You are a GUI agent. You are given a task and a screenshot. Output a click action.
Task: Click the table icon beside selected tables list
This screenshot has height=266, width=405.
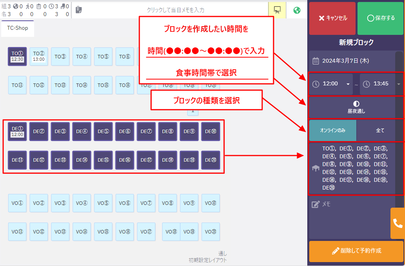click(316, 168)
